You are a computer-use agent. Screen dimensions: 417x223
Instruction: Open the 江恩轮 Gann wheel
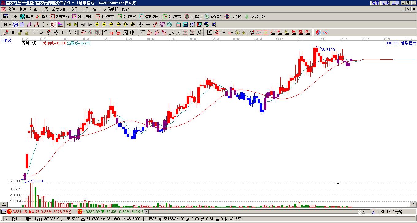point(193,17)
